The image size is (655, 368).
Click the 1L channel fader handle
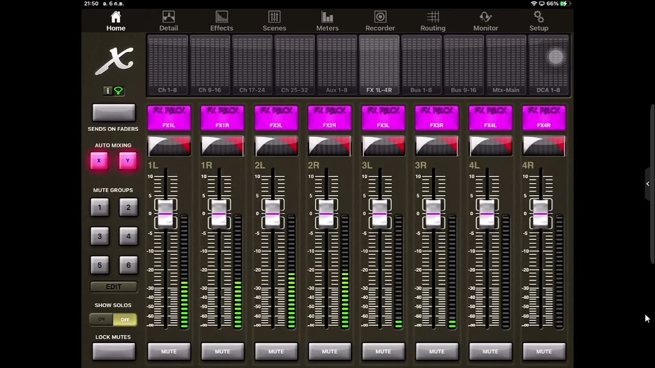(165, 213)
